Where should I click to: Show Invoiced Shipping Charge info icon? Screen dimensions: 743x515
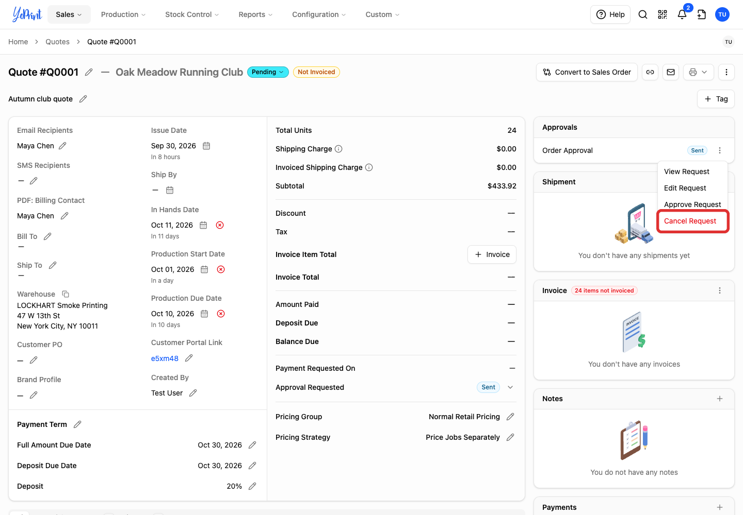pyautogui.click(x=369, y=167)
